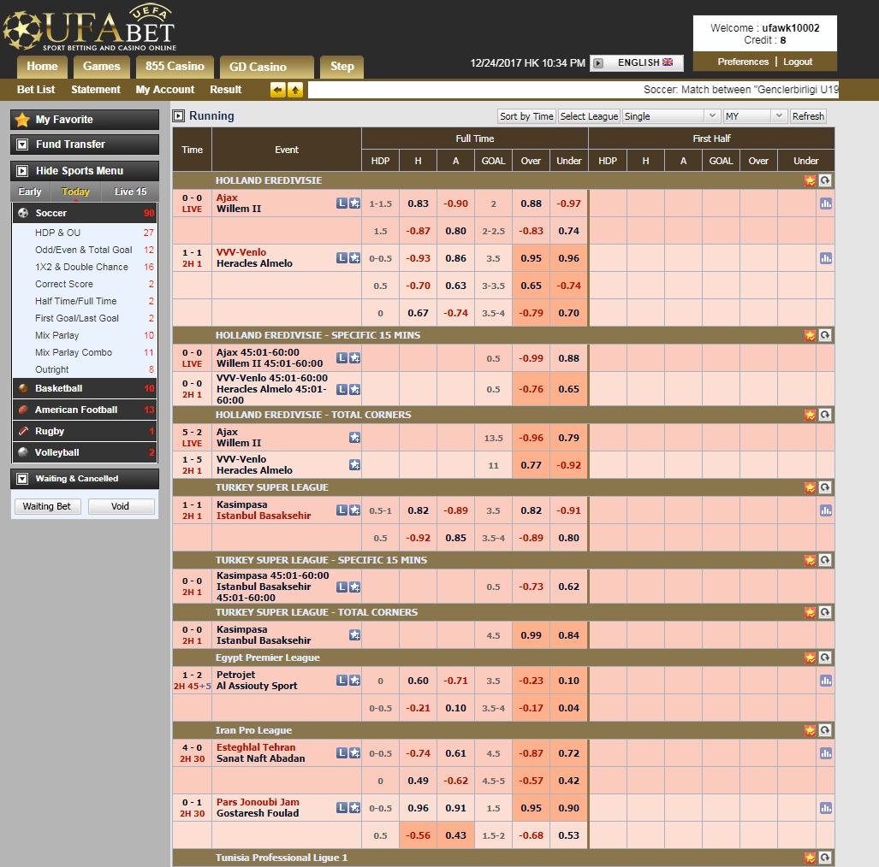Click the yellow left arrow button beside Result
This screenshot has width=879, height=867.
click(277, 90)
